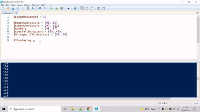Collapse the script pane chevron
This screenshot has height=112, width=200.
pyautogui.click(x=197, y=13)
